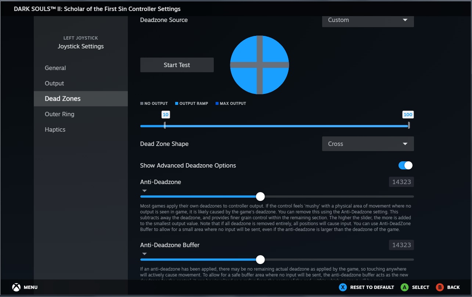472x297 pixels.
Task: Open the Deadzone Source Custom dropdown
Action: pyautogui.click(x=368, y=20)
